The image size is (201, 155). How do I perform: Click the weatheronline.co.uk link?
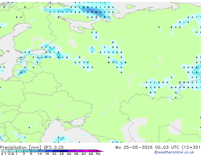point(174,152)
